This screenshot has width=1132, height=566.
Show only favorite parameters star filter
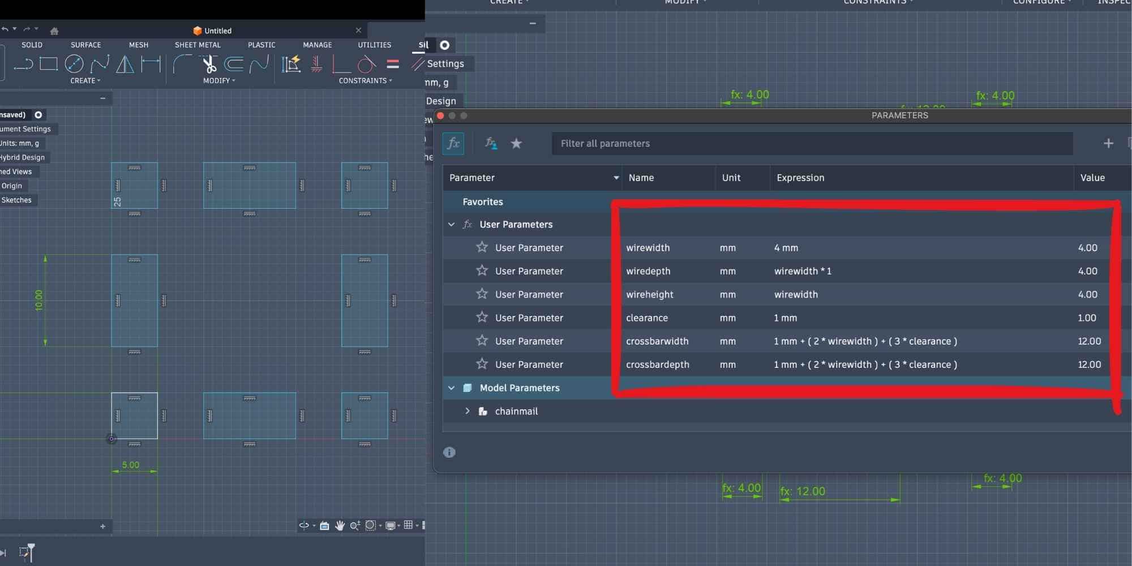coord(516,144)
